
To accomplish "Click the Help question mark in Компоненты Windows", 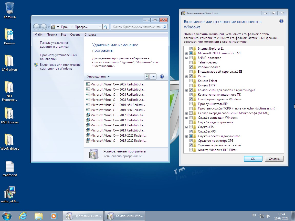I will tap(281, 21).
